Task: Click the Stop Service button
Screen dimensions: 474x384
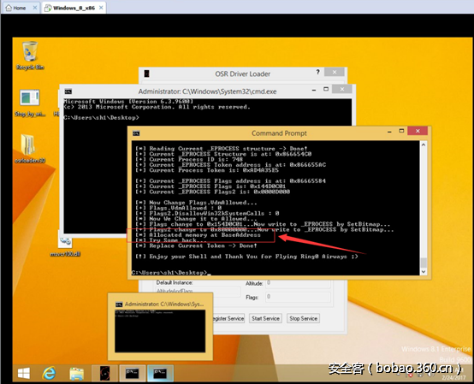Action: (x=303, y=318)
